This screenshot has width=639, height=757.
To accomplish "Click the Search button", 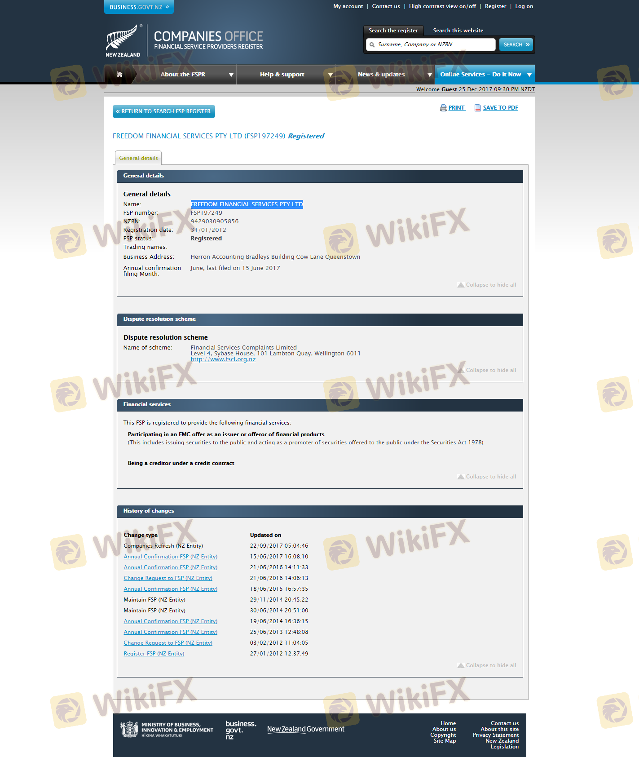I will pos(516,44).
